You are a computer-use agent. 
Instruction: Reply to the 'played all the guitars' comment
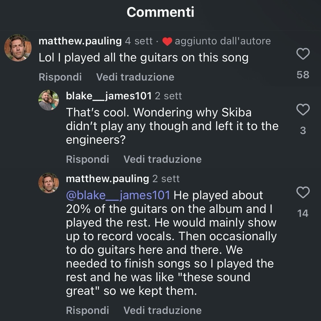(60, 77)
